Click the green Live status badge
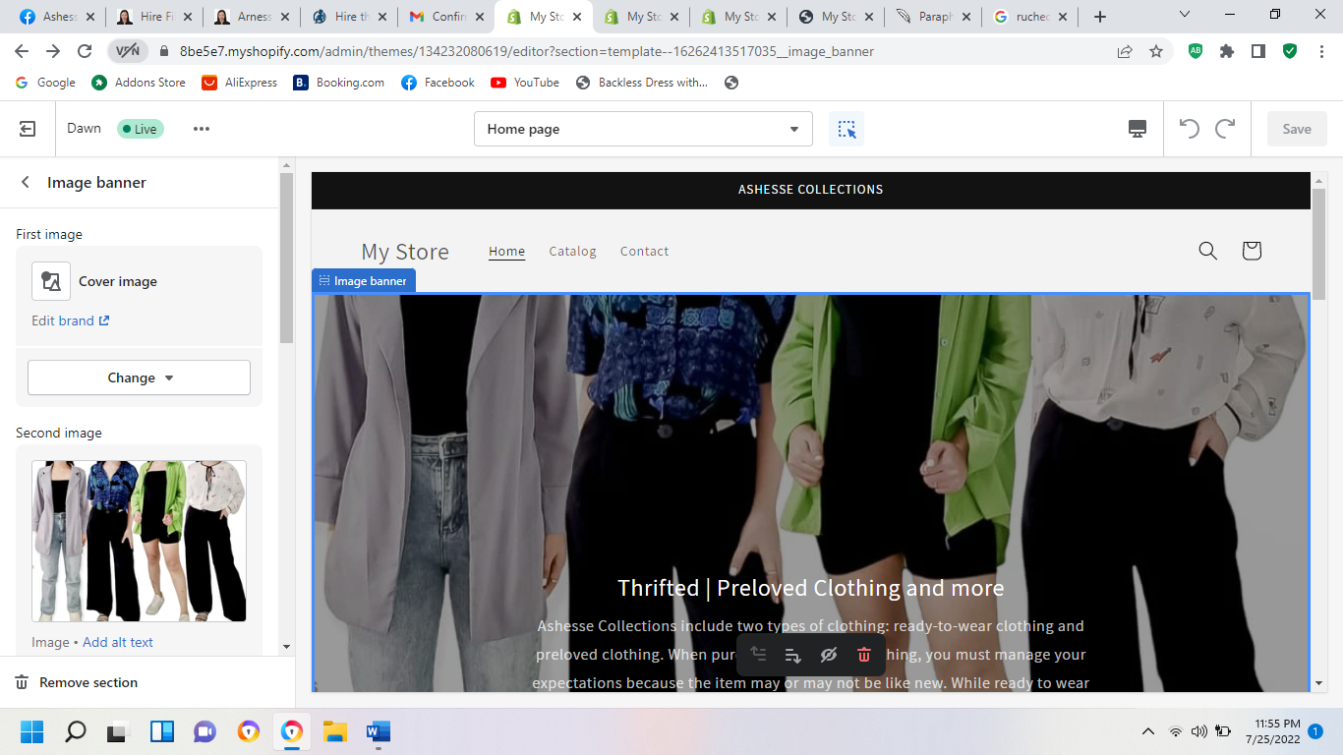The height and width of the screenshot is (755, 1343). [x=141, y=129]
